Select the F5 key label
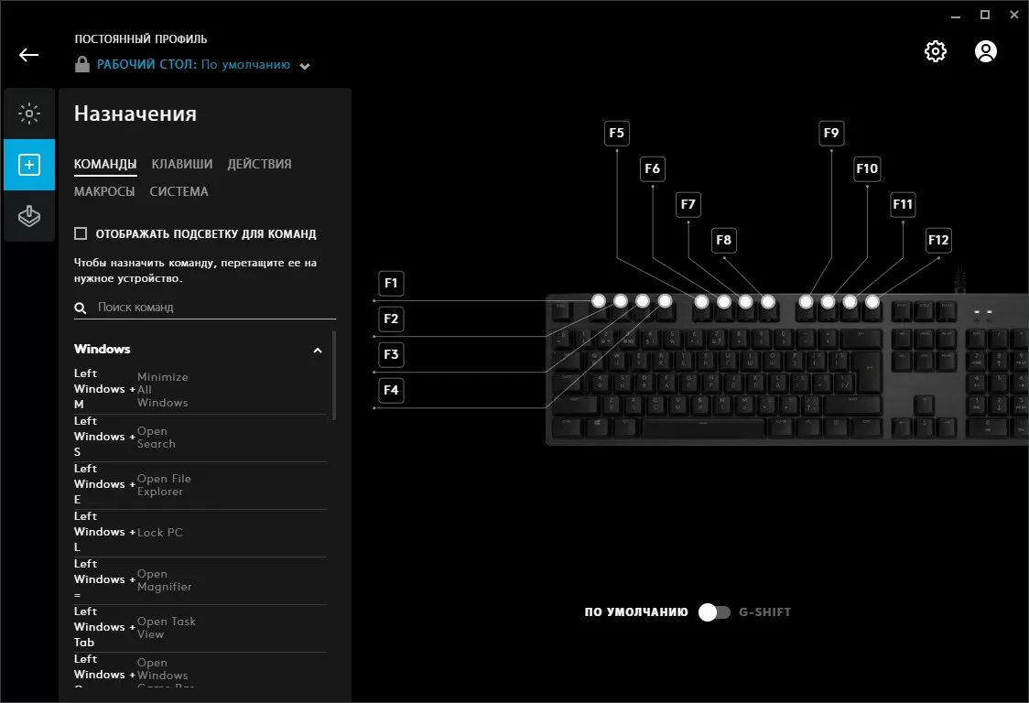Image resolution: width=1029 pixels, height=703 pixels. 616,134
